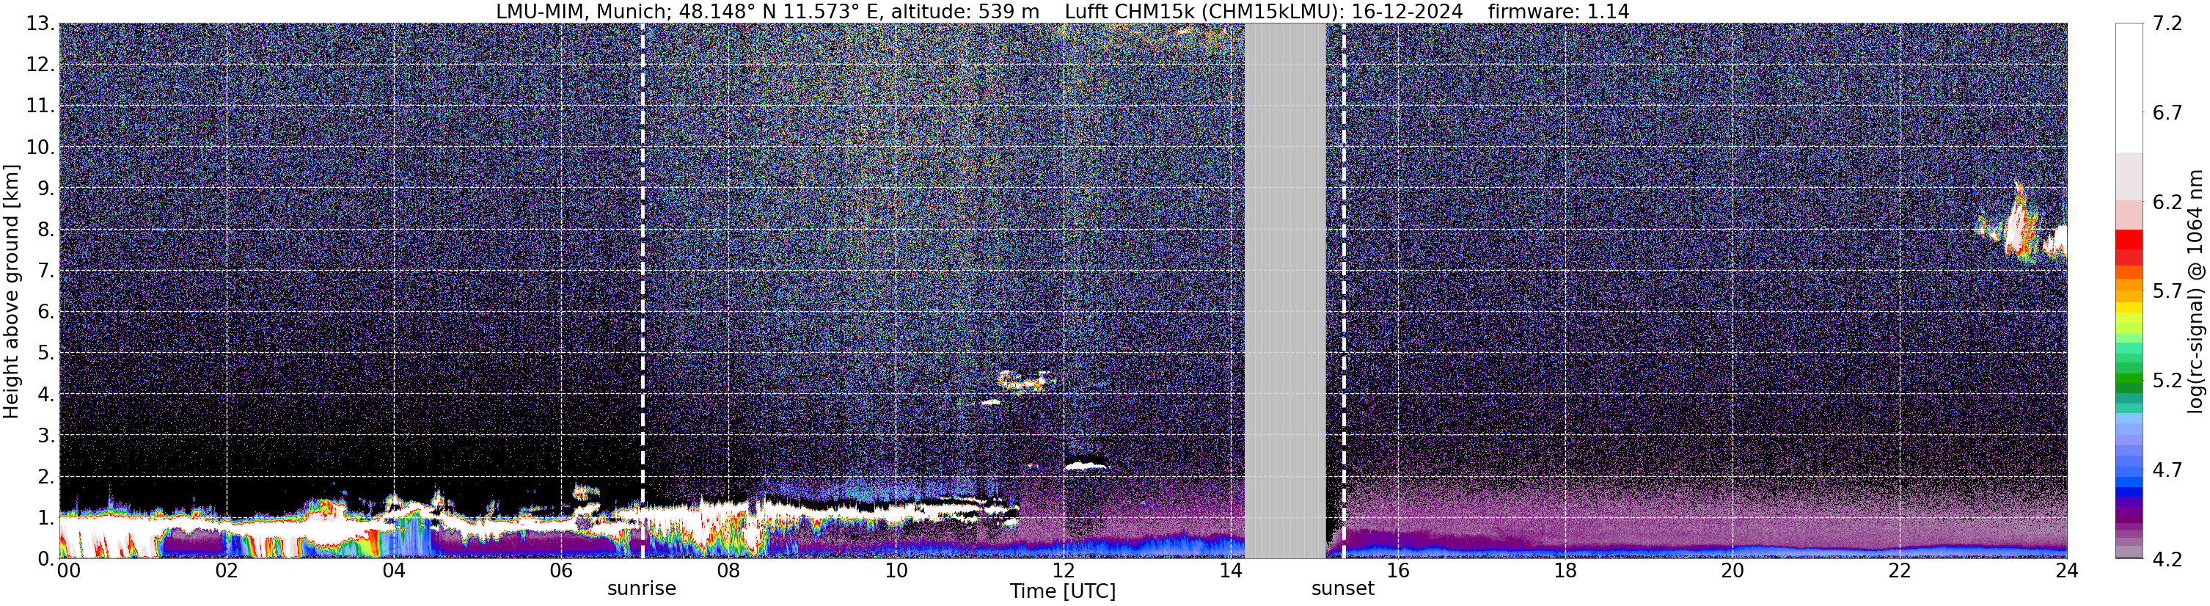Click the red section of the colorbar
The image size is (2210, 606).
[2129, 247]
